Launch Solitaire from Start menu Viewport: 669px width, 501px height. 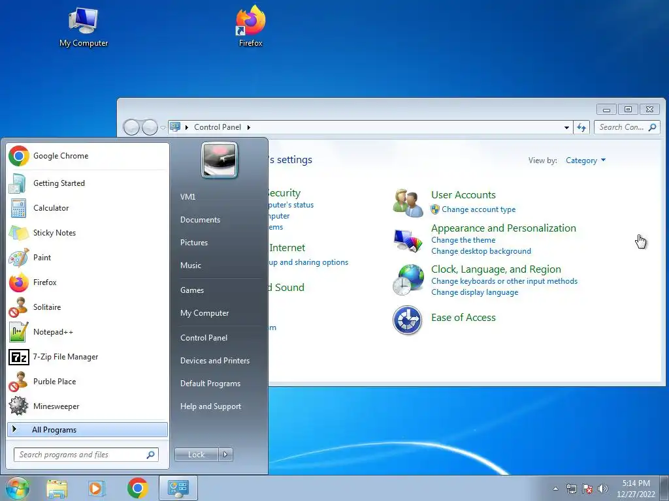[x=88, y=307]
